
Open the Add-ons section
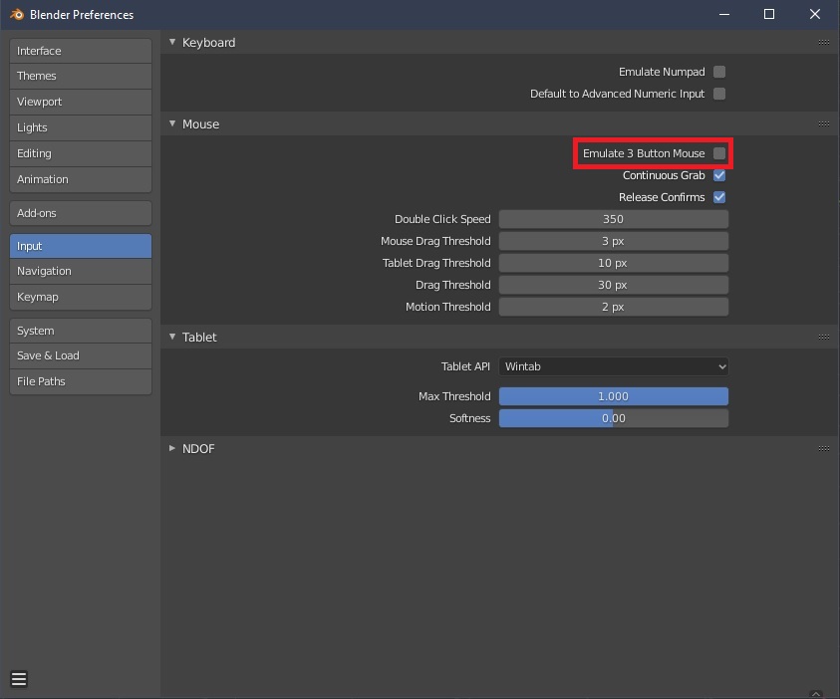point(81,213)
